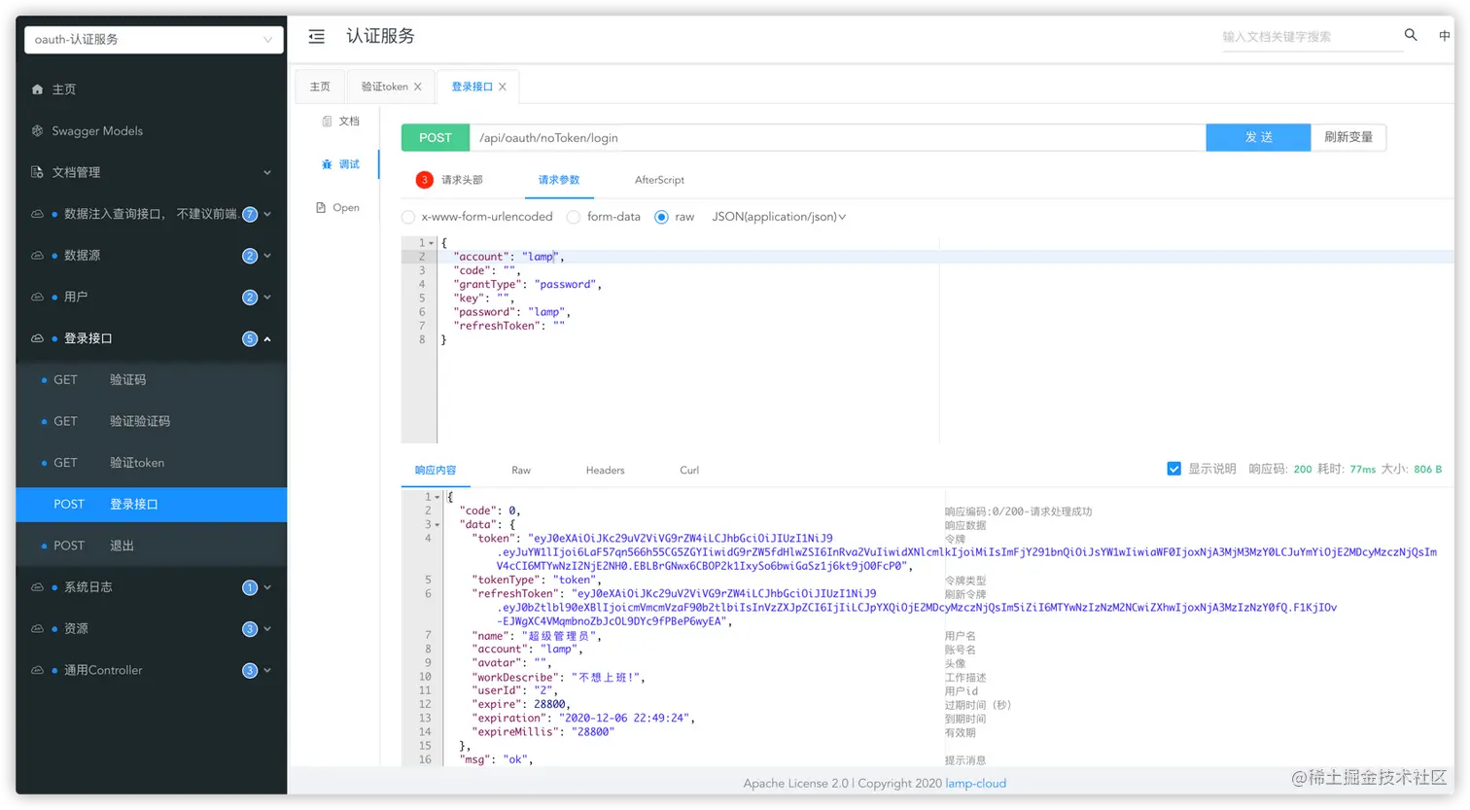This screenshot has width=1470, height=810.
Task: Click the search magnifier icon
Action: coord(1411,35)
